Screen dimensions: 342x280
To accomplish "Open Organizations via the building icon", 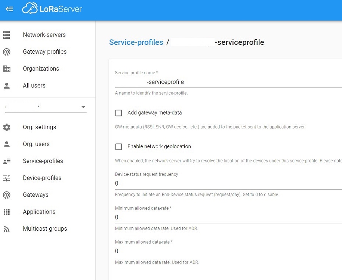I will point(7,69).
